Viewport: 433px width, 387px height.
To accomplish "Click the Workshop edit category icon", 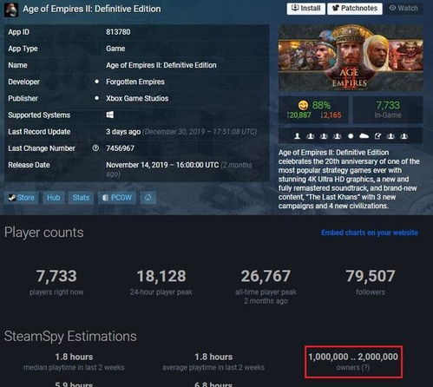I will tap(377, 136).
